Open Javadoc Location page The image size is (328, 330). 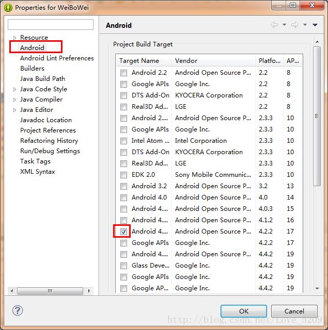click(46, 120)
